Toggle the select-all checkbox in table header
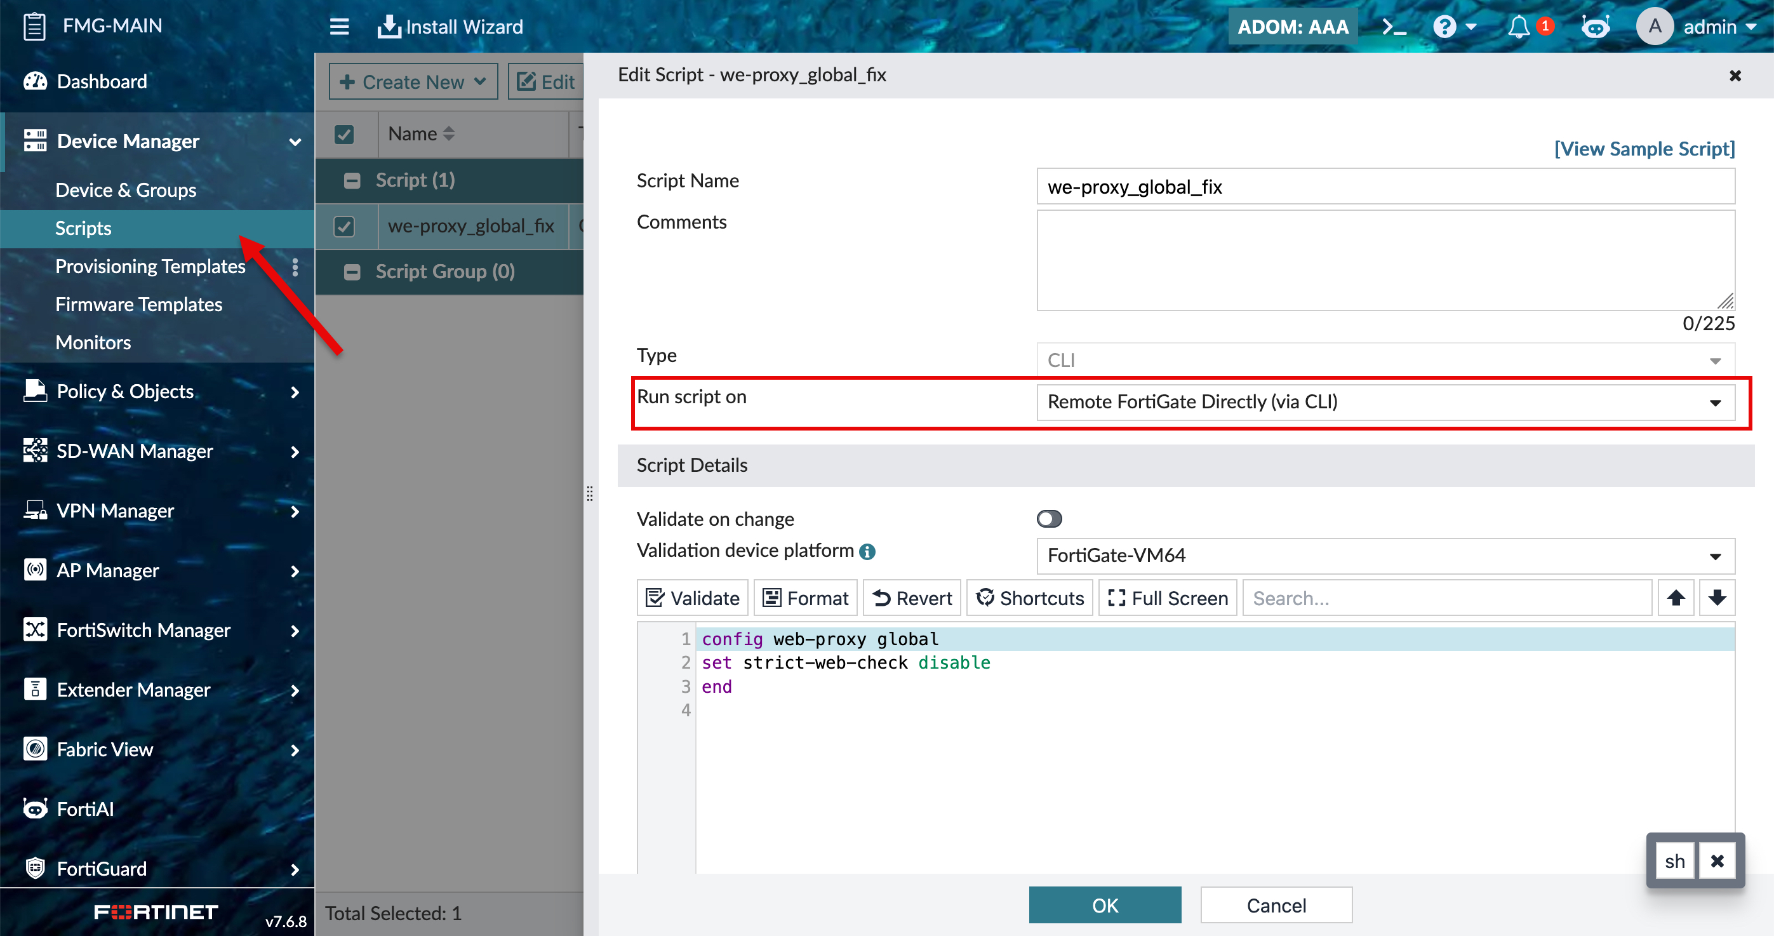Viewport: 1774px width, 936px height. [343, 135]
